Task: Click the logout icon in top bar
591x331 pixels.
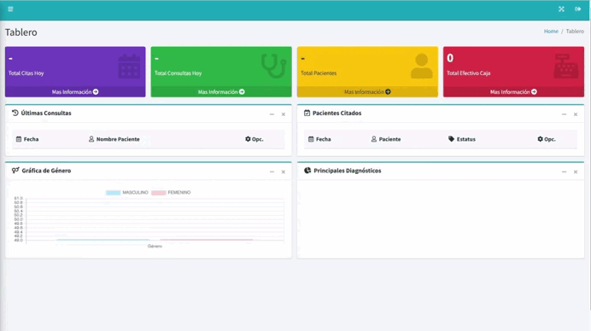Action: pyautogui.click(x=578, y=9)
